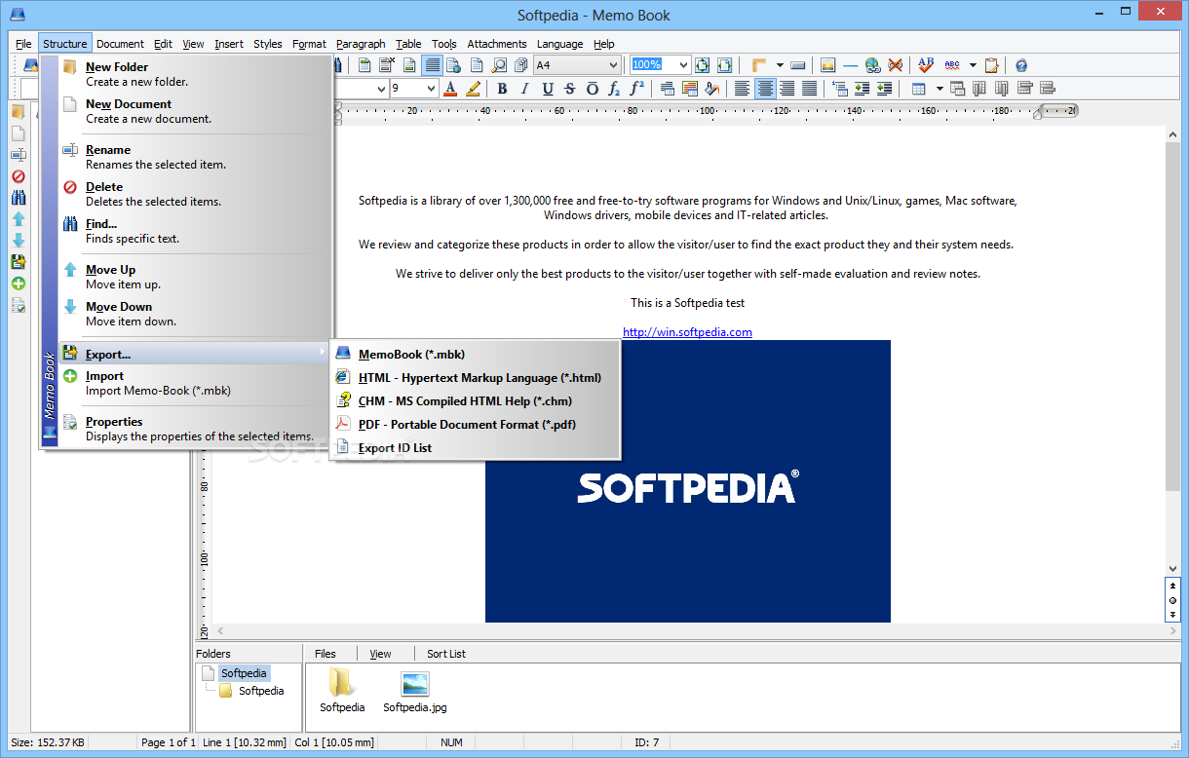Click the text highlight color pencil icon

click(x=473, y=89)
